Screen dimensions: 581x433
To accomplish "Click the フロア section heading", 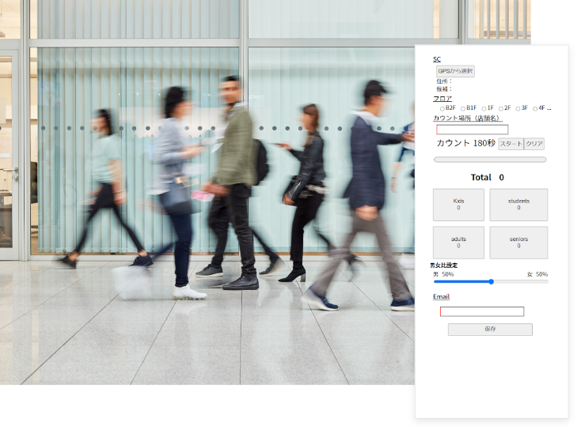I will [x=442, y=99].
